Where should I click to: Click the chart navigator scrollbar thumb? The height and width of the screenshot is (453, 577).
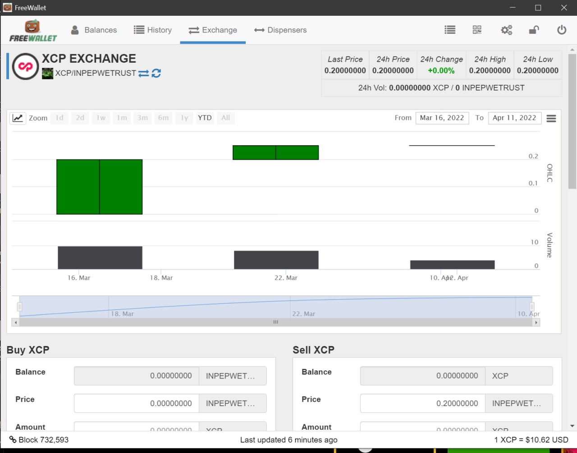click(x=276, y=322)
